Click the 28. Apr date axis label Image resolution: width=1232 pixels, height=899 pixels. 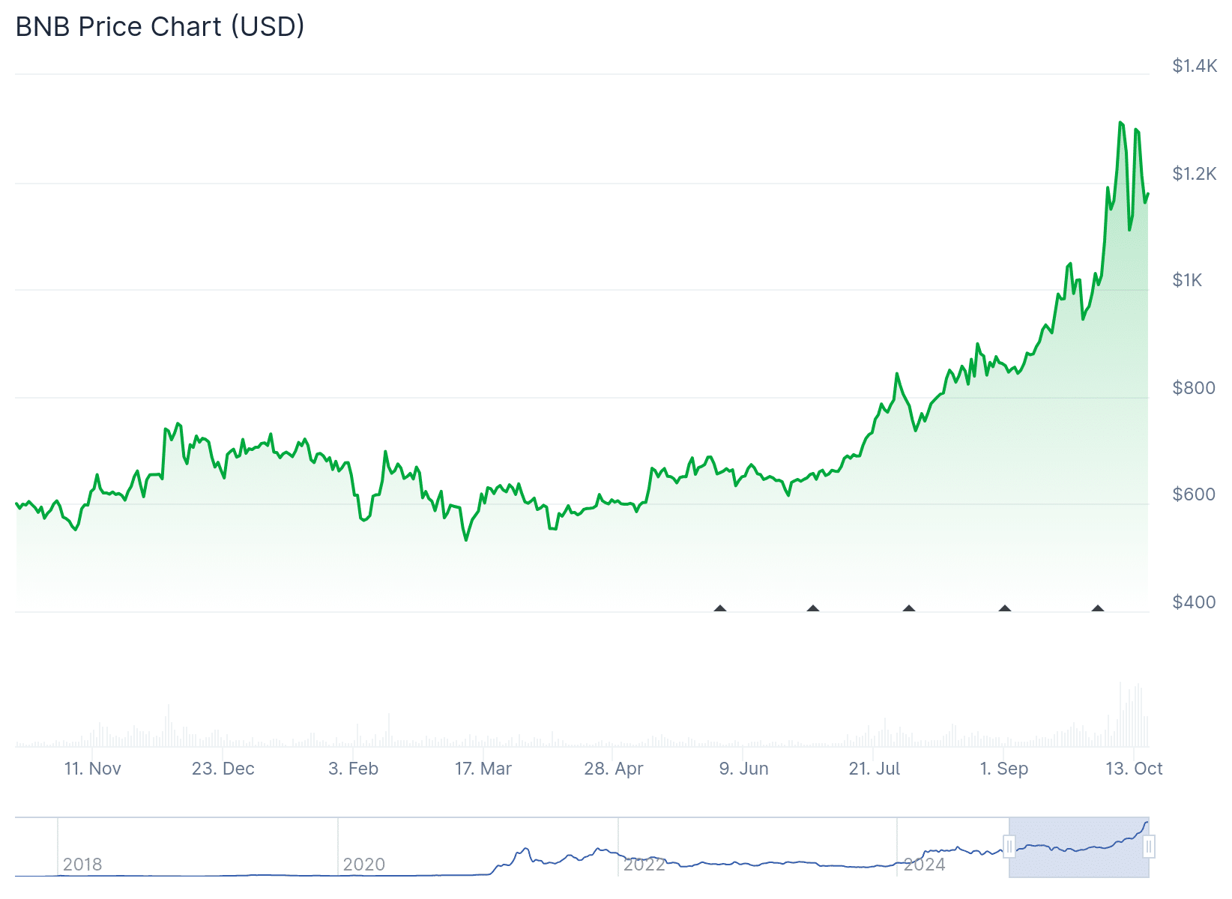[614, 769]
